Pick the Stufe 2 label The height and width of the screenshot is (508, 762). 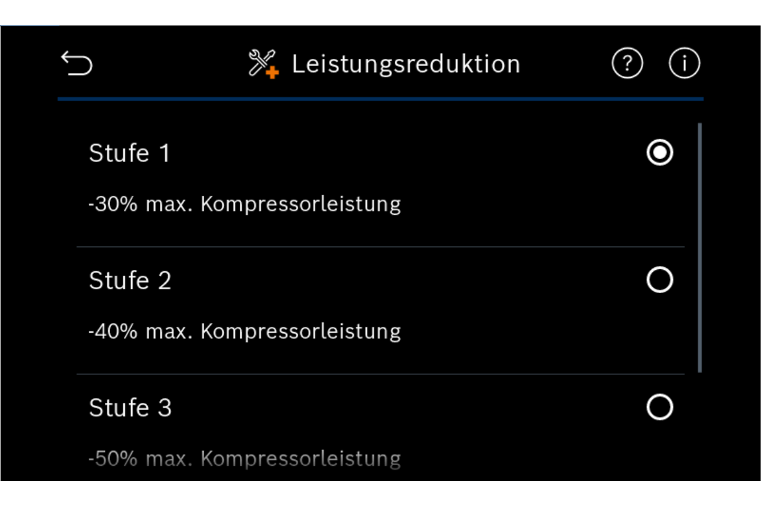coord(130,280)
